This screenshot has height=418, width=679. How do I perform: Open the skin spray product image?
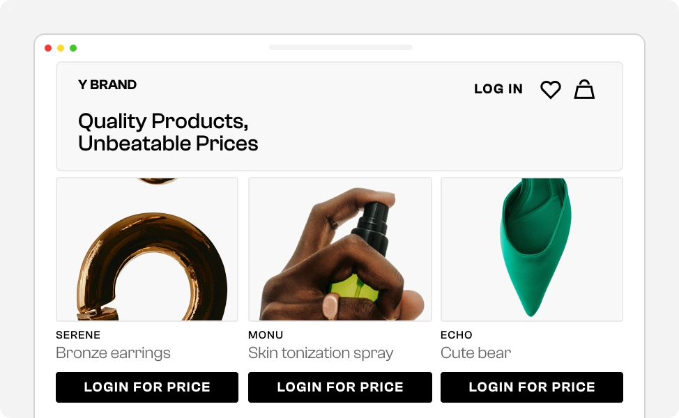[339, 249]
